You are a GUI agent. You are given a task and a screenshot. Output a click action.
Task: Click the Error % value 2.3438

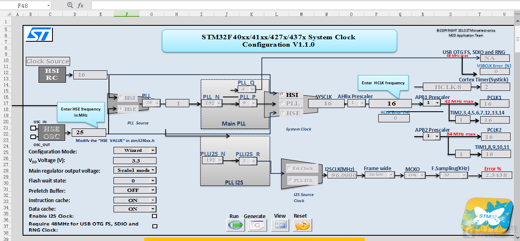(497, 175)
